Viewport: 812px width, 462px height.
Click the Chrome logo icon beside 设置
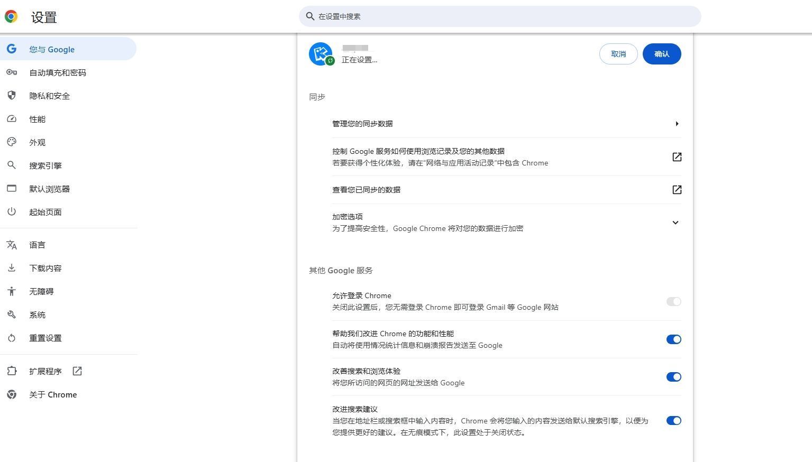(11, 17)
